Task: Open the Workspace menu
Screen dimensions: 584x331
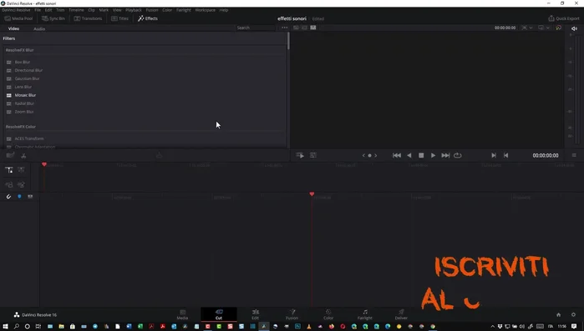Action: pyautogui.click(x=206, y=10)
